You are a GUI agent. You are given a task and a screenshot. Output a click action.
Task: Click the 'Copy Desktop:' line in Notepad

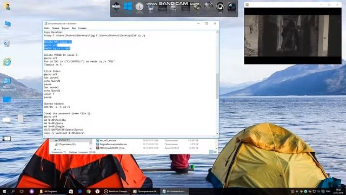point(54,32)
